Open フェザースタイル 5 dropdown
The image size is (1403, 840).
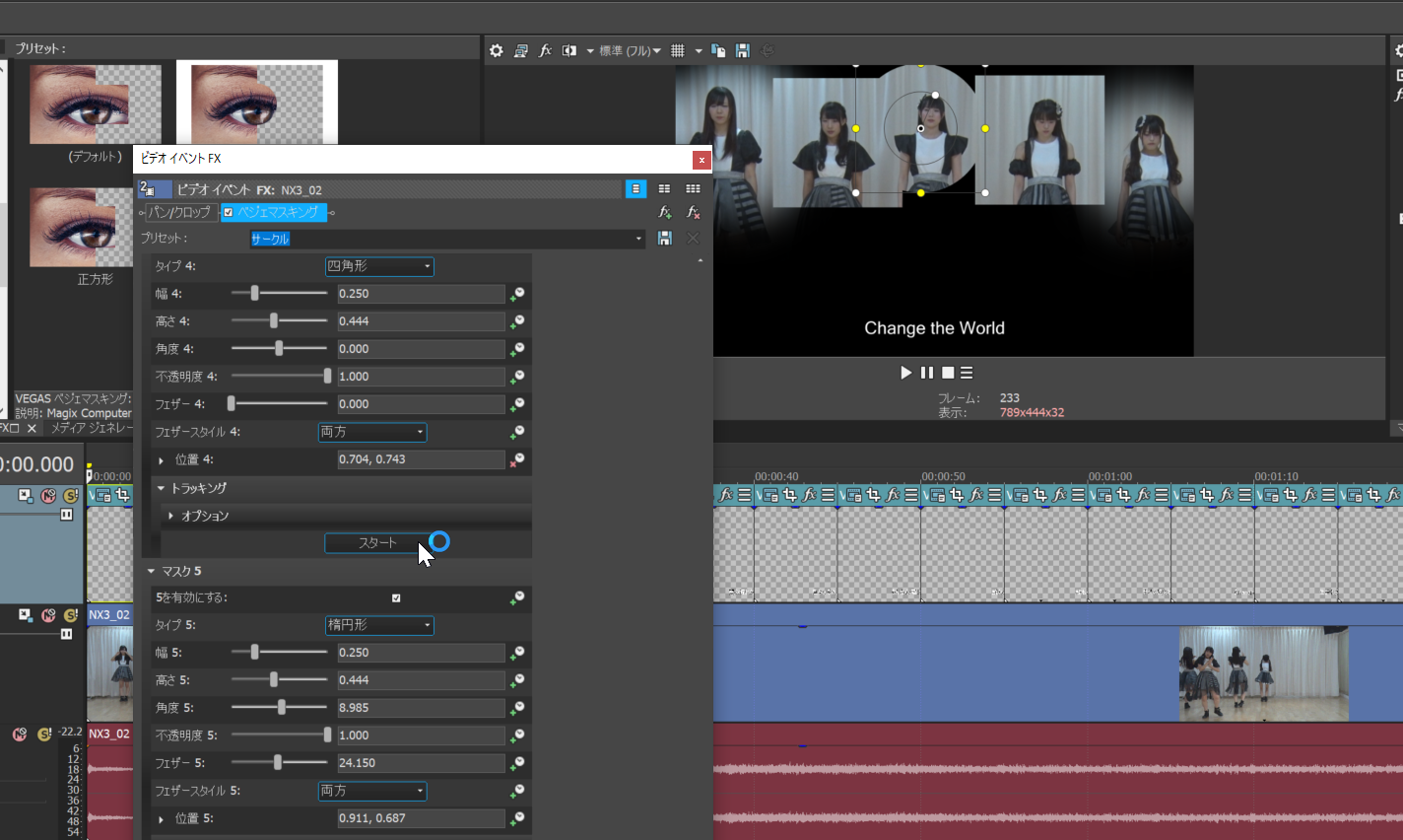coord(372,791)
